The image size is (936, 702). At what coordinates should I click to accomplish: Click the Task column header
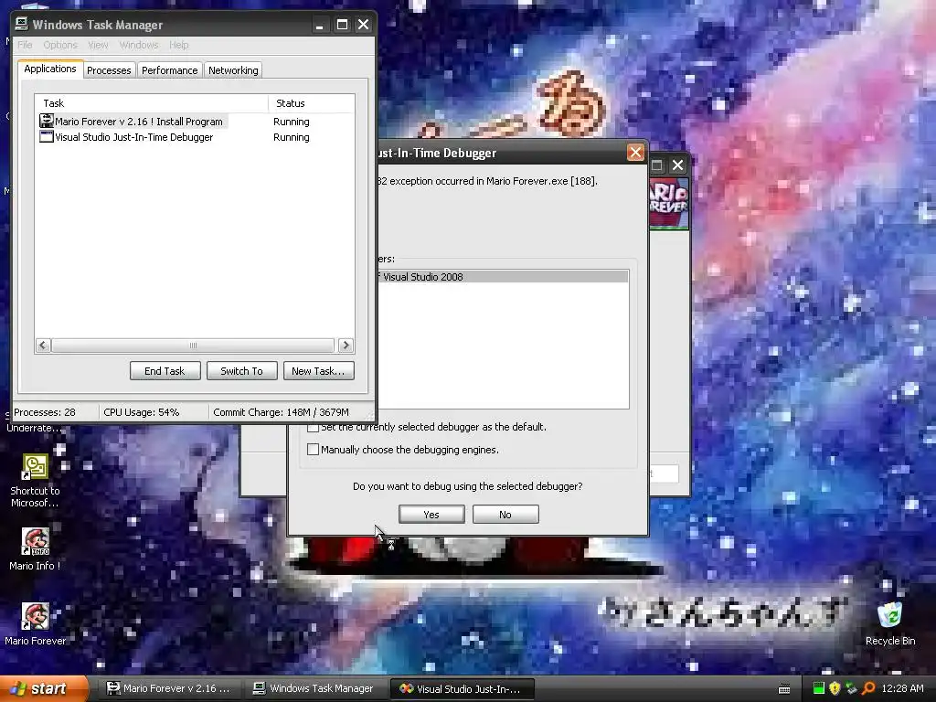click(151, 103)
